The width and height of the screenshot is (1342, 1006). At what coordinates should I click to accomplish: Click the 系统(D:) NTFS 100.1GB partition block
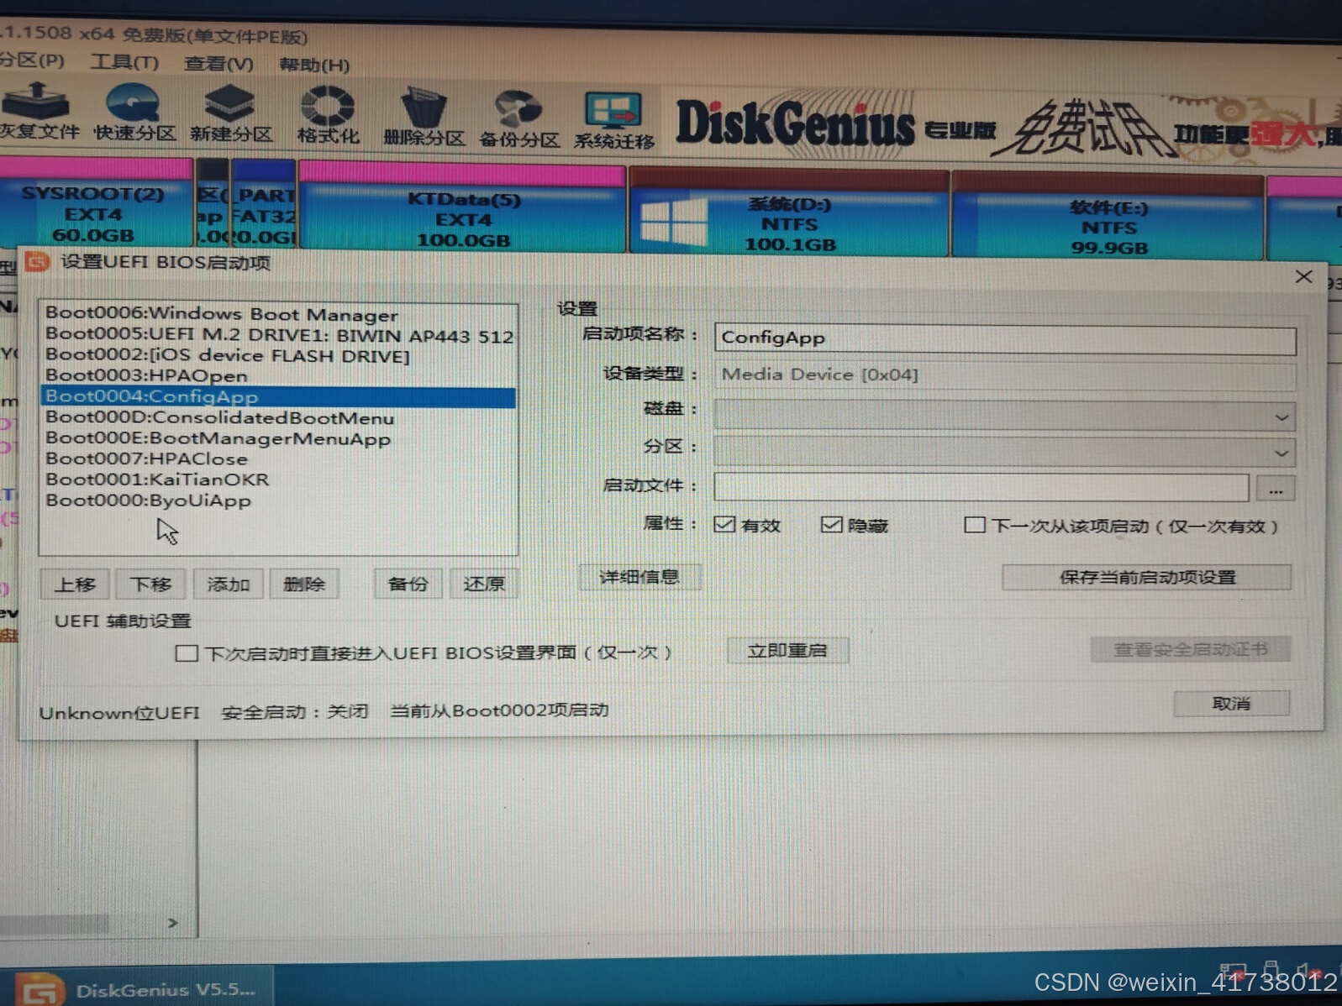[789, 212]
